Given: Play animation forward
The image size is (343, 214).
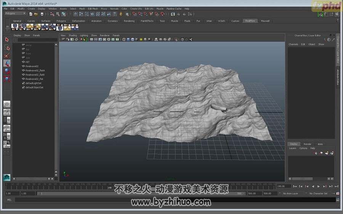Looking at the screenshot, I should coord(319,186).
